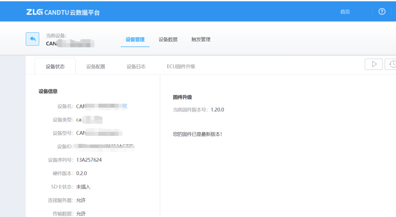Screen dimensions: 396x217
Task: Open 首页 in the top navigation
Action: 345,11
